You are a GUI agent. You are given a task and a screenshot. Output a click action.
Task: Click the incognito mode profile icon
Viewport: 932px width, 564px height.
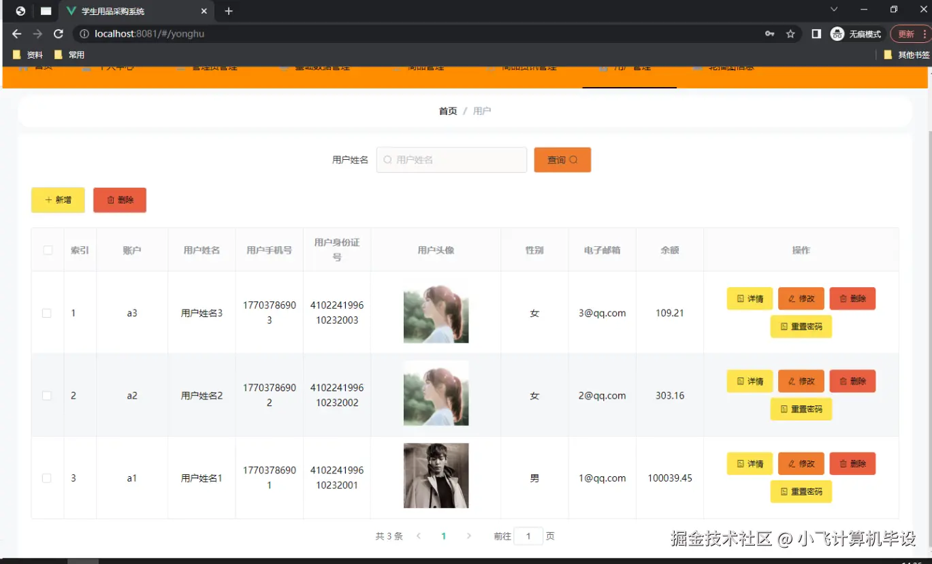(837, 34)
